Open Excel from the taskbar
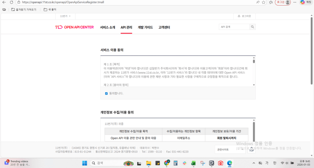Image resolution: width=314 pixels, height=168 pixels. click(x=193, y=163)
